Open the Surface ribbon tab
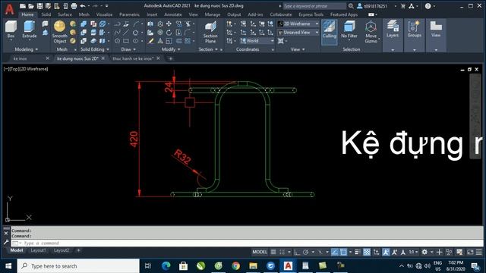486x273 pixels. click(65, 14)
